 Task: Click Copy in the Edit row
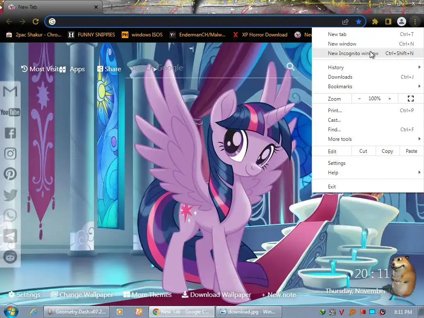coord(387,151)
